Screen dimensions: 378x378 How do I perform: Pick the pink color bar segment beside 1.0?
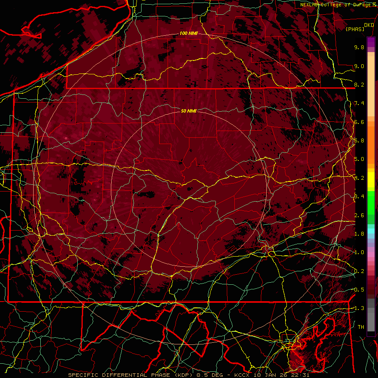[371, 254]
